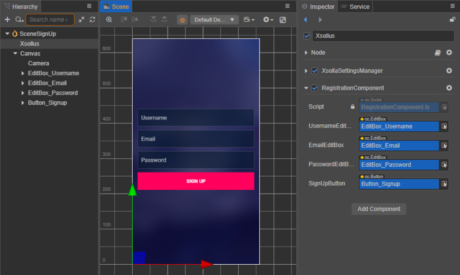Click the Add Component button
The height and width of the screenshot is (275, 460).
point(379,209)
